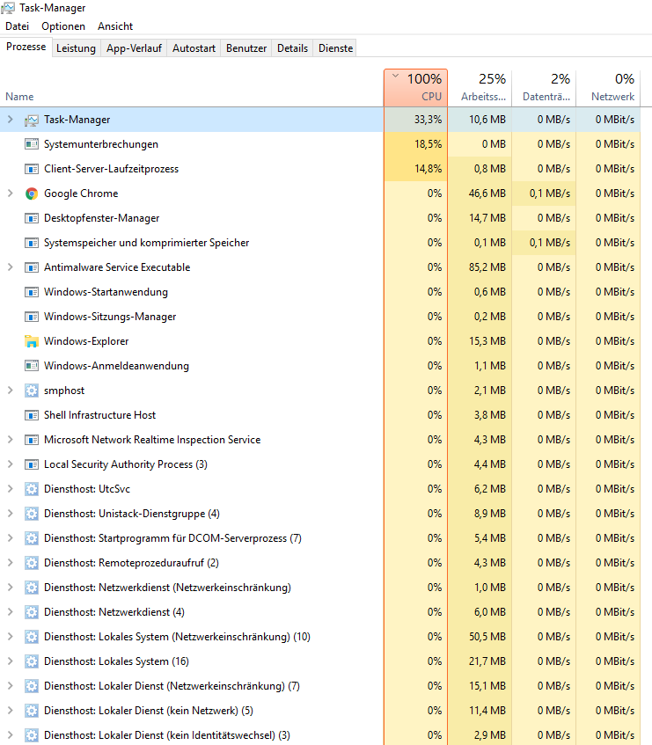Expand Diensthost: Lokaler Dienst (Netzwerkeinschränkung) (7)
652x745 pixels.
(x=10, y=686)
